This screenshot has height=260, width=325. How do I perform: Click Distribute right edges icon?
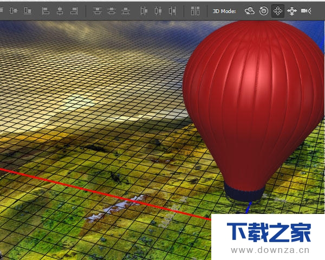click(172, 11)
